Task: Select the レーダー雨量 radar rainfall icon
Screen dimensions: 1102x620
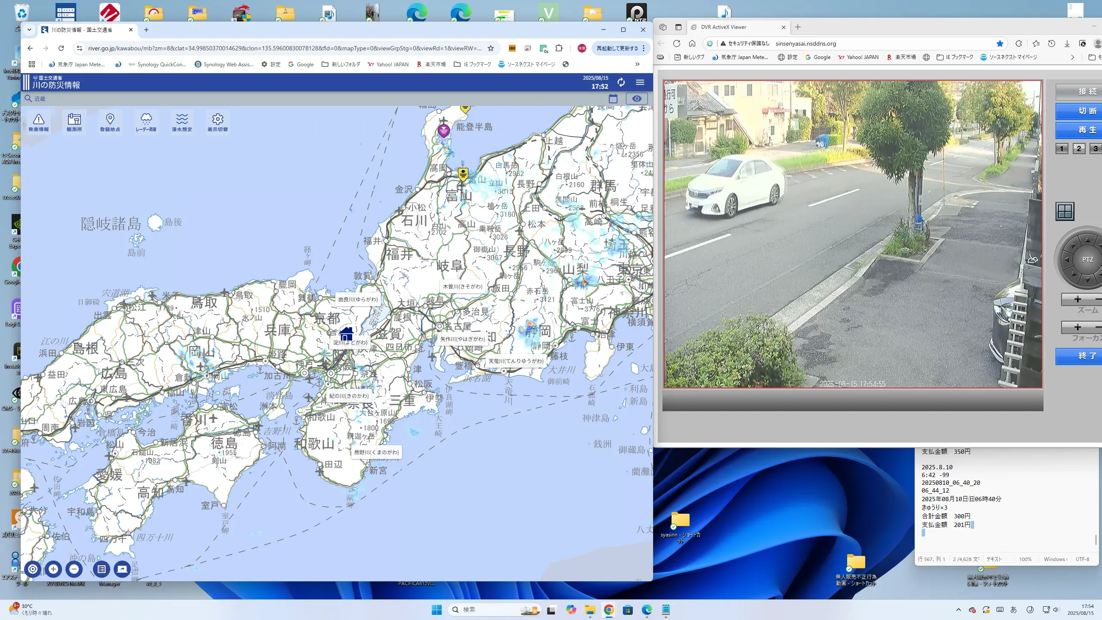Action: [146, 122]
